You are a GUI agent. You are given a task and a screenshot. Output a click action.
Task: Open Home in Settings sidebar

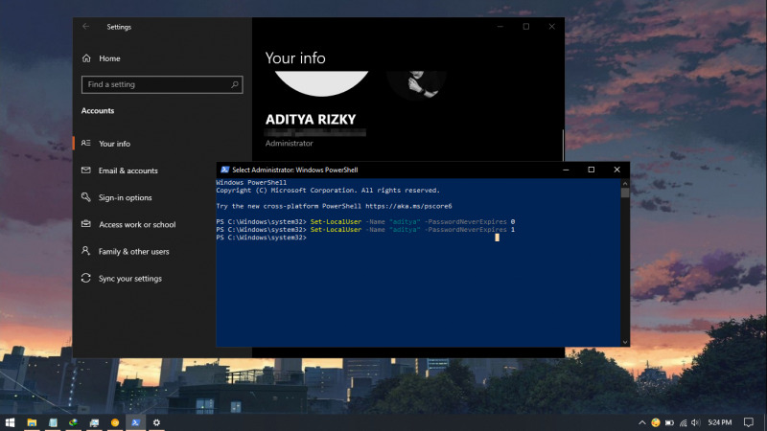tap(109, 58)
